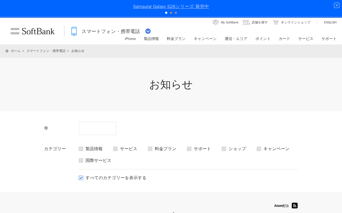Open 店舗を探す link text
The width and height of the screenshot is (342, 213).
(x=260, y=22)
